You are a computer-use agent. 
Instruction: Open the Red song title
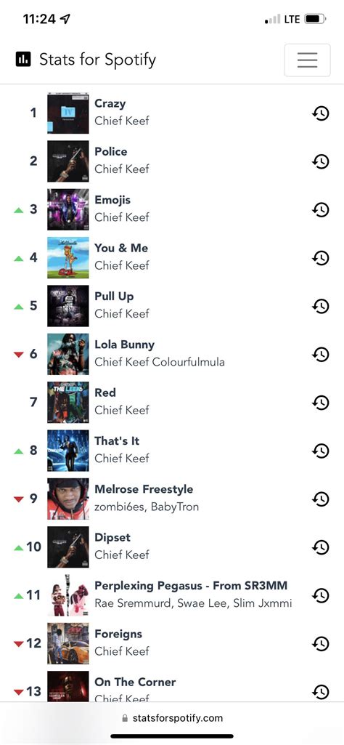(x=105, y=392)
